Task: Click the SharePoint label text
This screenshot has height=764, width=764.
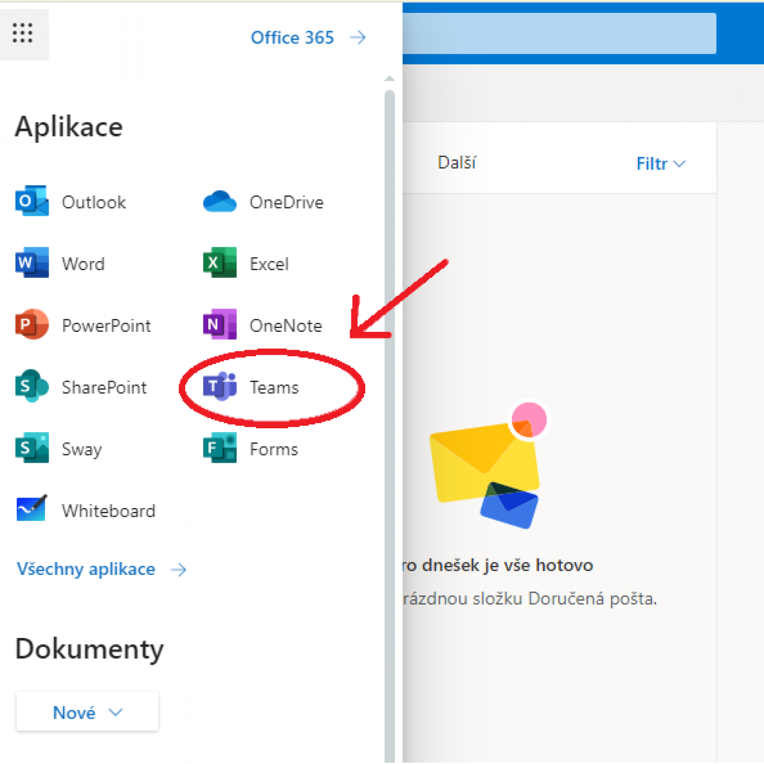Action: point(104,387)
